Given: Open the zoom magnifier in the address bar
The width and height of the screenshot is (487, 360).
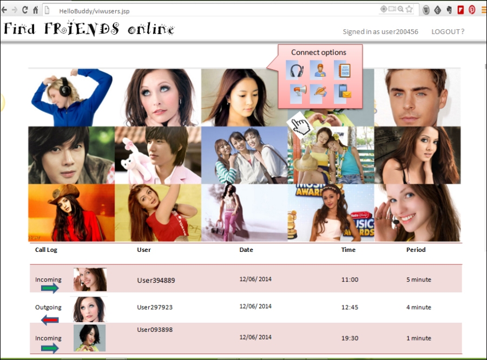Looking at the screenshot, I should click(400, 9).
